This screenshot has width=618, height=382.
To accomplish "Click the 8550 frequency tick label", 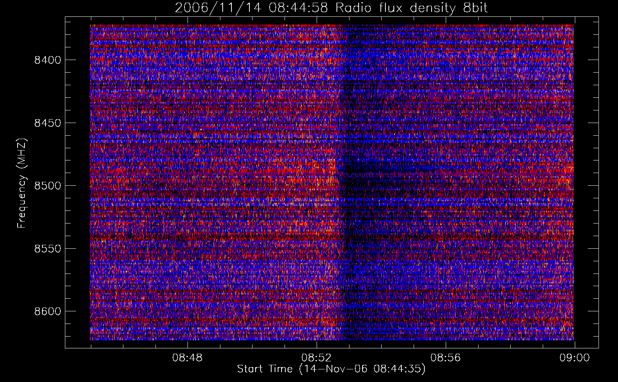I will (48, 249).
